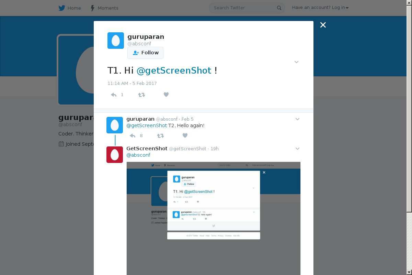Open the embedded screenshot image
Image resolution: width=412 pixels, height=275 pixels.
pos(214,218)
